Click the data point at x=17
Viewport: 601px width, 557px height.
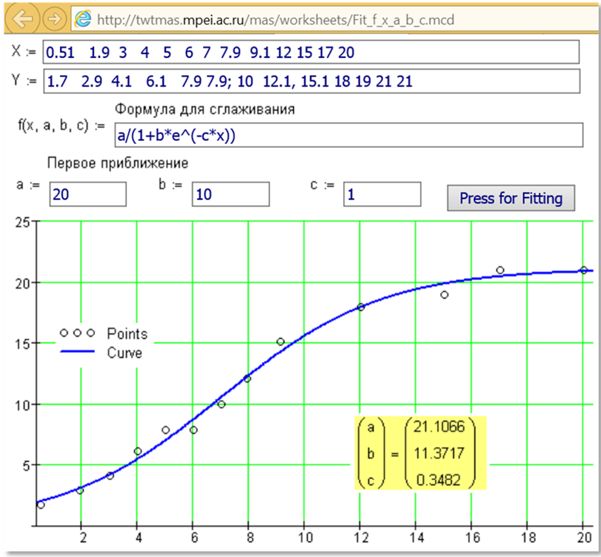coord(500,270)
